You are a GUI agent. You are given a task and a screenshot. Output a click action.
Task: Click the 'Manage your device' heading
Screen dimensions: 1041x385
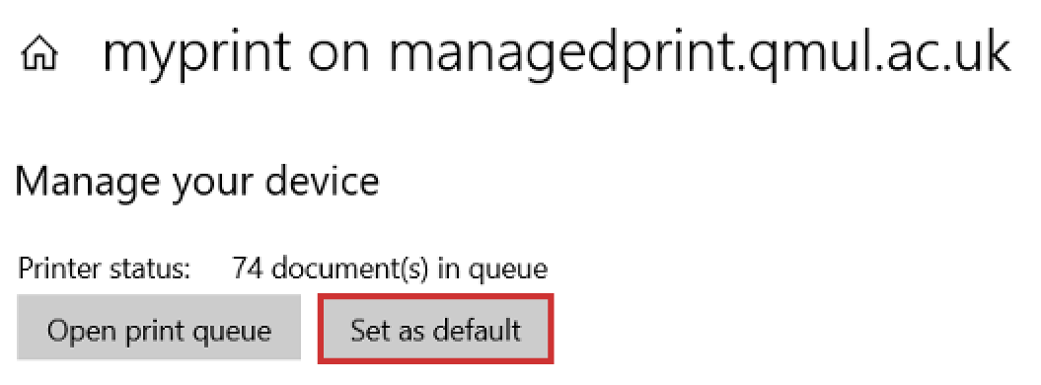pos(197,182)
